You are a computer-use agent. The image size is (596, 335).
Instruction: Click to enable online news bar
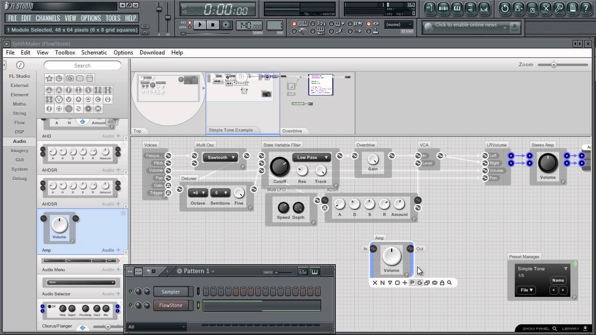(x=471, y=27)
